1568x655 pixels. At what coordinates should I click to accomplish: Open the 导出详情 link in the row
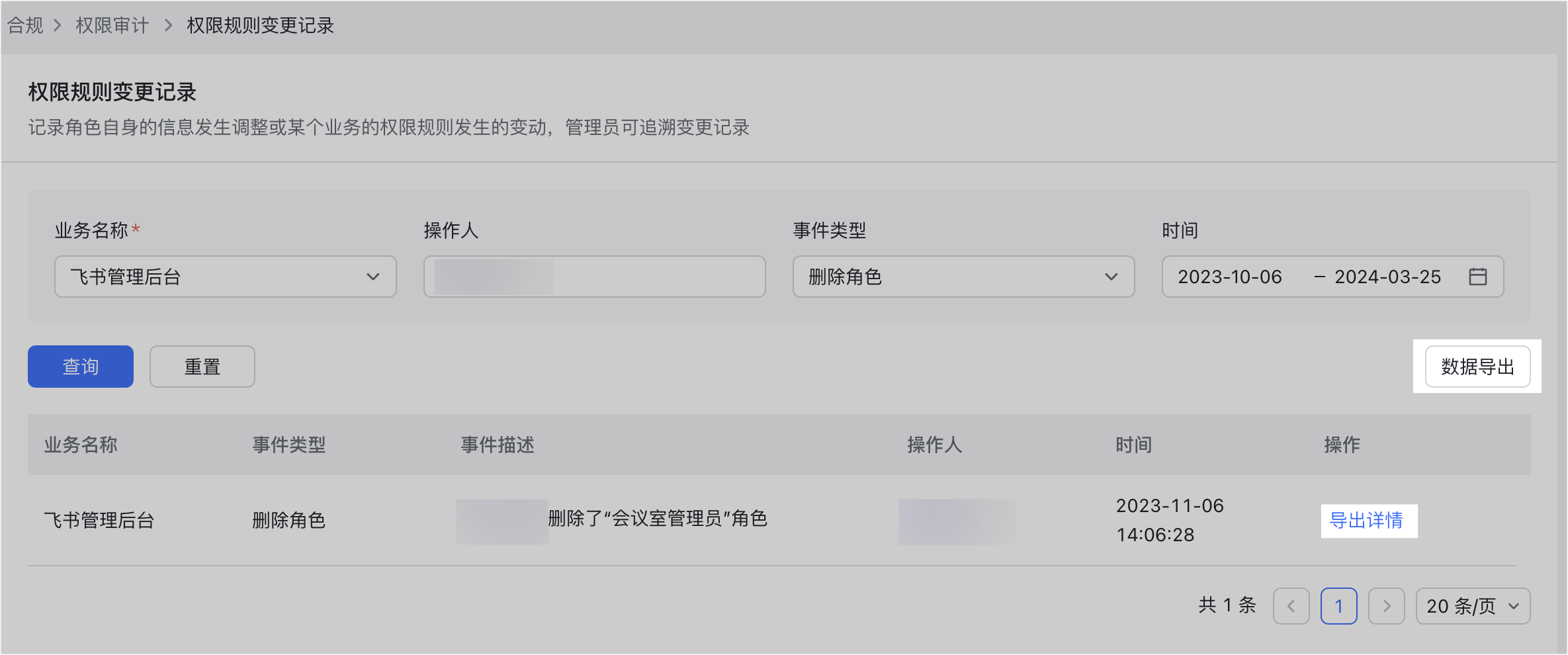(x=1366, y=521)
